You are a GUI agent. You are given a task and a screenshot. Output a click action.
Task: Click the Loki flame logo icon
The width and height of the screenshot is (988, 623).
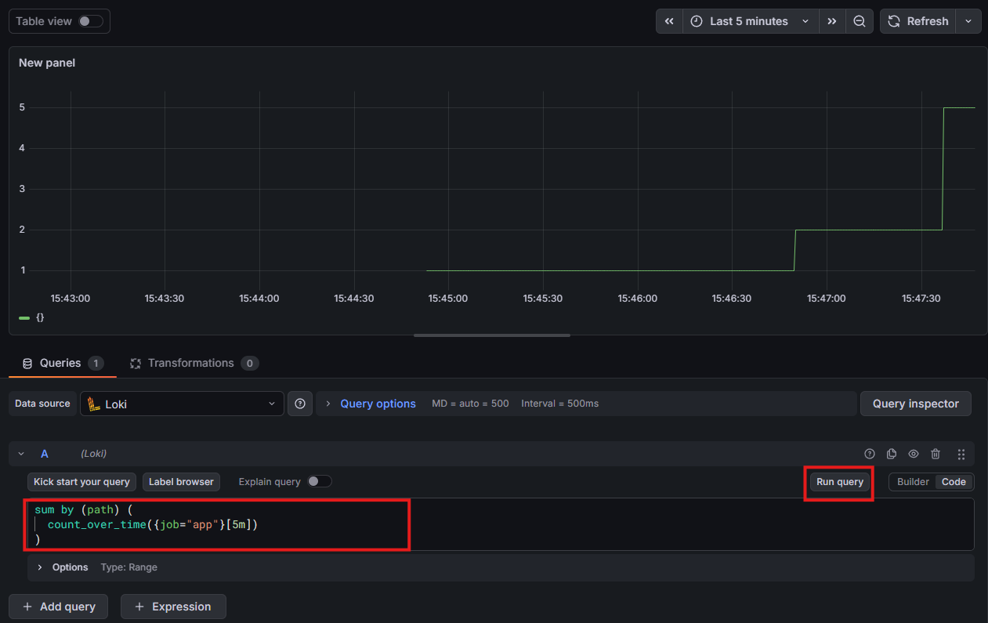pyautogui.click(x=93, y=404)
